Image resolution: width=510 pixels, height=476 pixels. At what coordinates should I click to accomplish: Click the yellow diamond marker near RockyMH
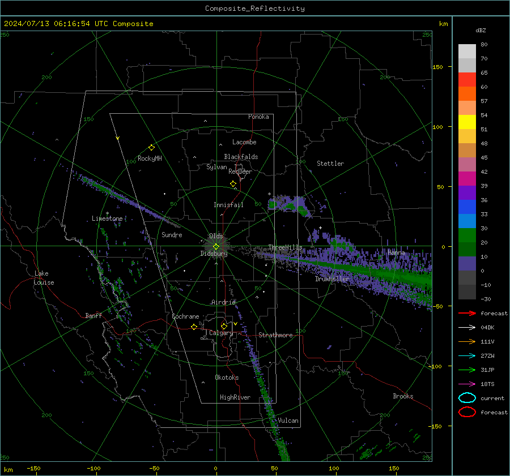tap(151, 148)
